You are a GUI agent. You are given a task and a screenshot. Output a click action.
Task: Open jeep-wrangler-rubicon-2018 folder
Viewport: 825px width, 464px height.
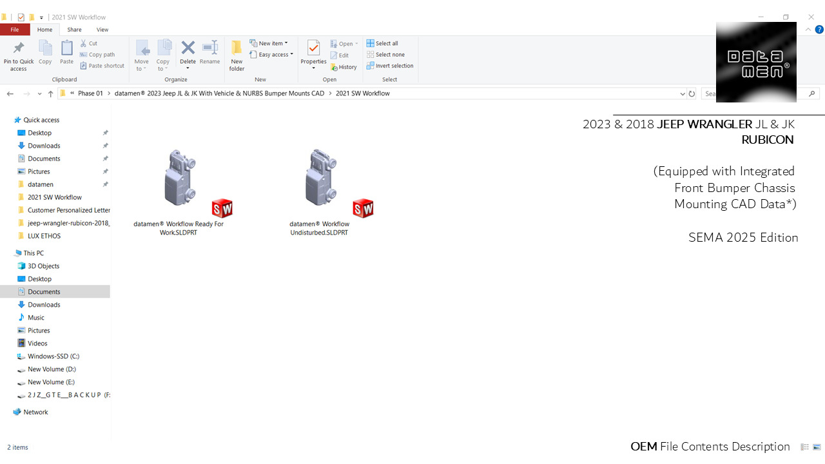coord(63,223)
